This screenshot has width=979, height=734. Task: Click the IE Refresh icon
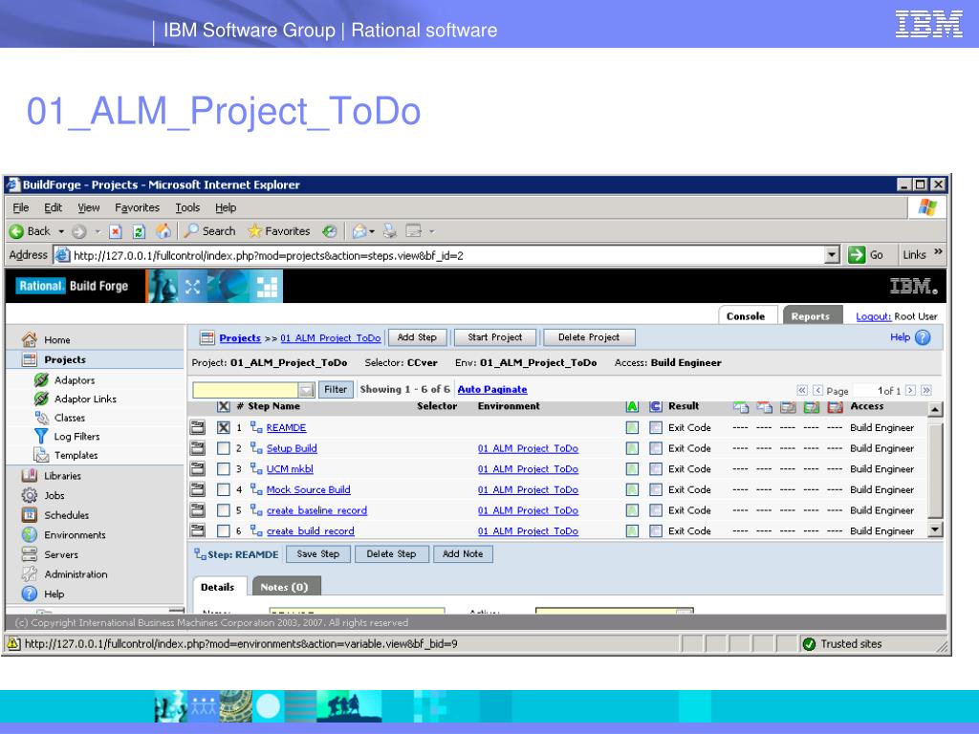pos(140,231)
